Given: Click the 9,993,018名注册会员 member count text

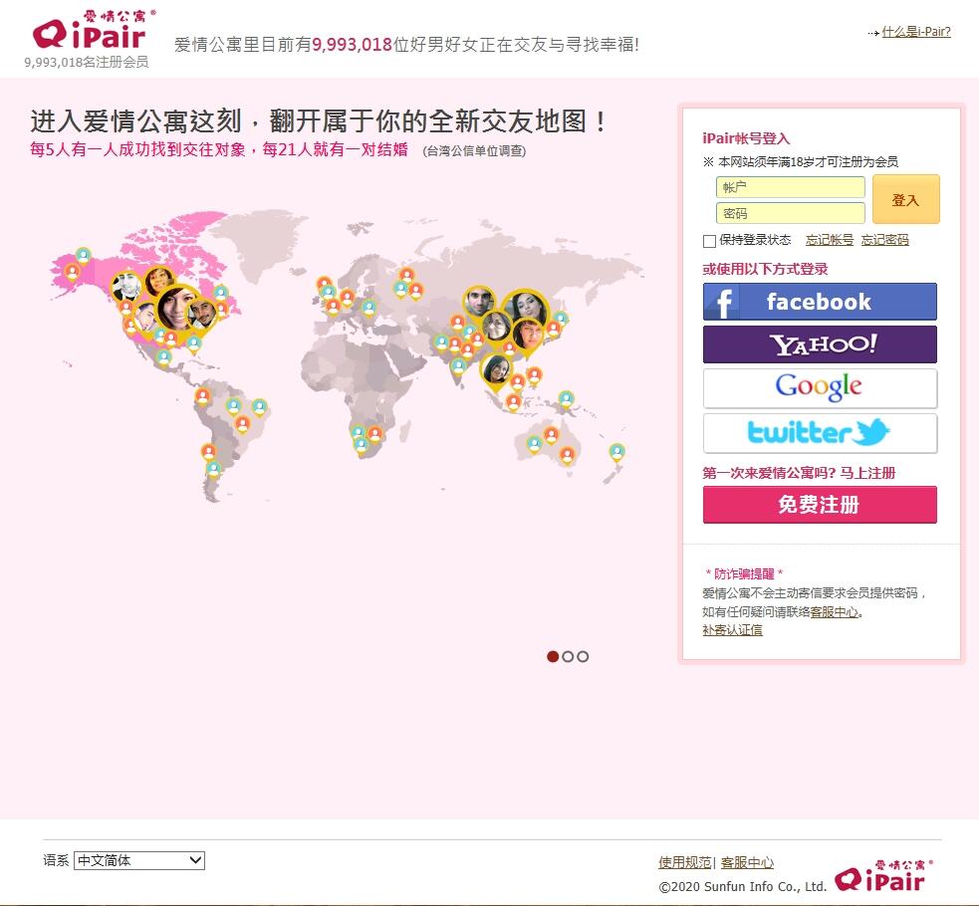Looking at the screenshot, I should click(87, 62).
